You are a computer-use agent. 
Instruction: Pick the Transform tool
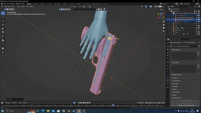[x=3, y=32]
